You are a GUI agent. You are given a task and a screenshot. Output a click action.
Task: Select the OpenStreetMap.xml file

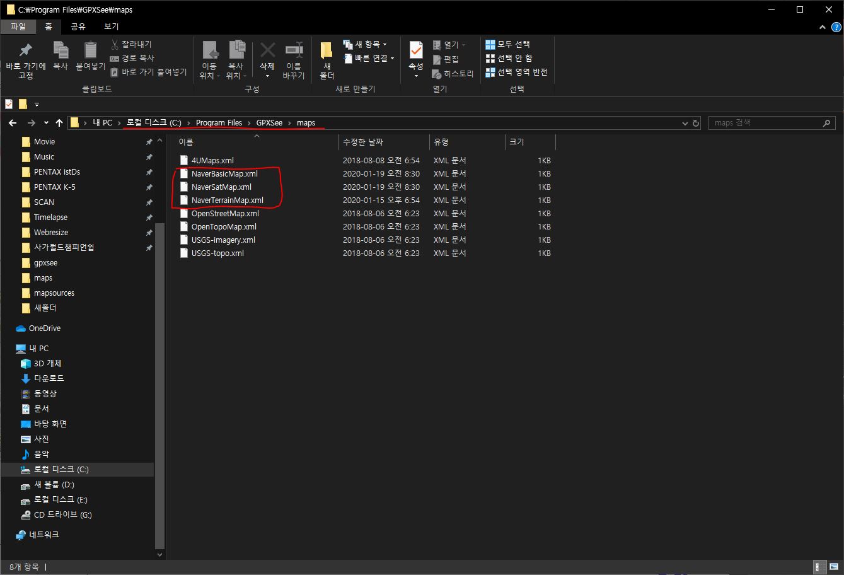pyautogui.click(x=225, y=213)
